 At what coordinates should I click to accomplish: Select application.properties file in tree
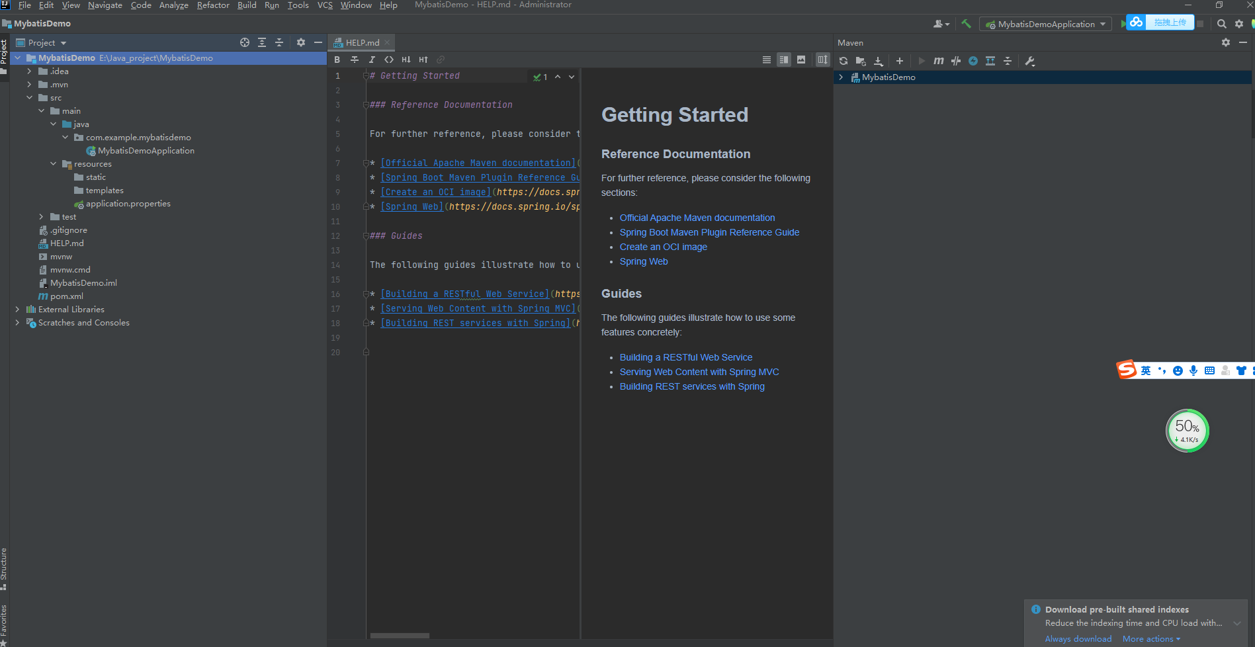click(x=122, y=204)
